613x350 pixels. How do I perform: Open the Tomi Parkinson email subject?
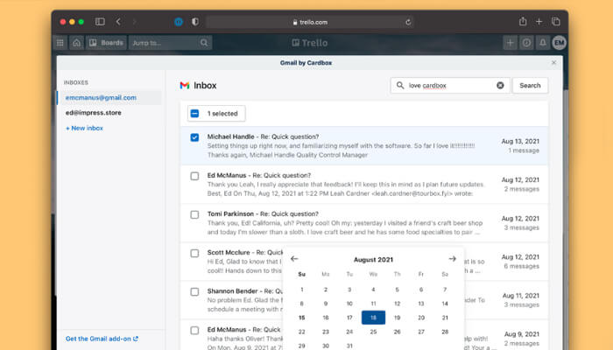(289, 214)
